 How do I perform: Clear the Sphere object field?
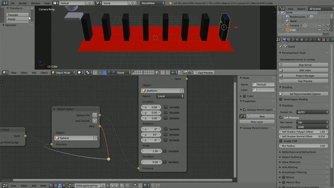pos(95,138)
